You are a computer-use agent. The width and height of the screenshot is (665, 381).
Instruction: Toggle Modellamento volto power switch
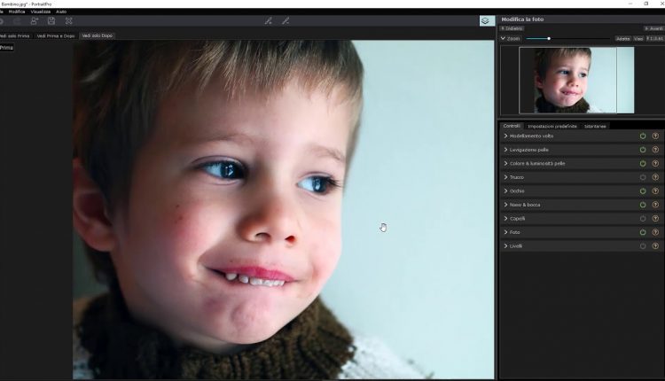tap(643, 136)
